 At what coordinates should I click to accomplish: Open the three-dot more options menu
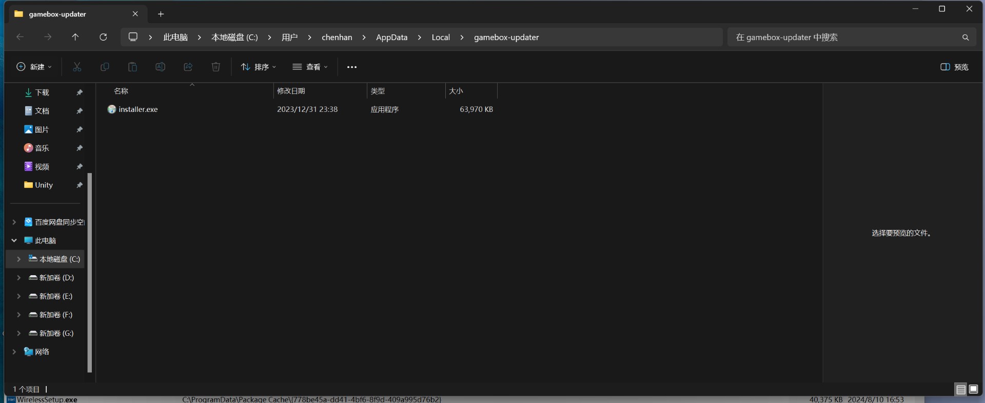[351, 67]
